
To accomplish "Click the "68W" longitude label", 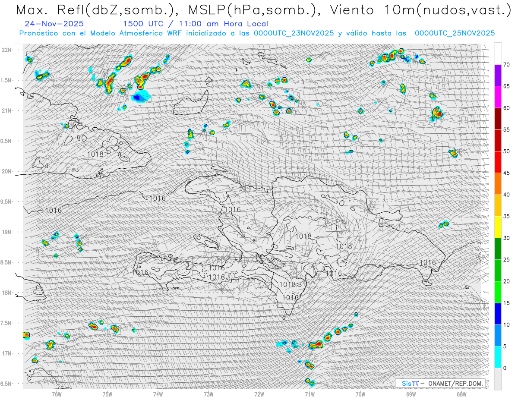I will coord(461,394).
